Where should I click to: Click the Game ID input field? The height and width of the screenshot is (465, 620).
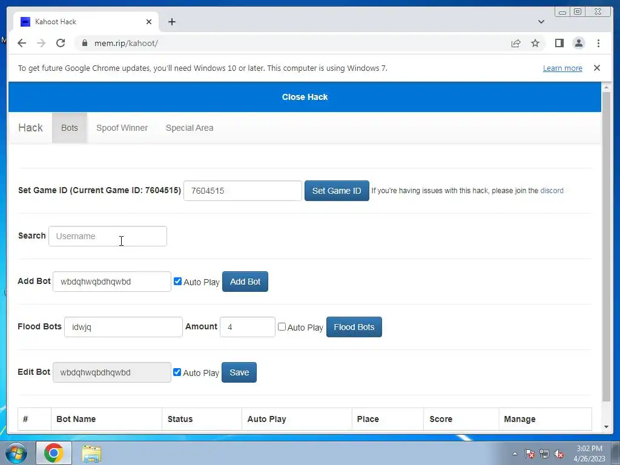point(243,191)
